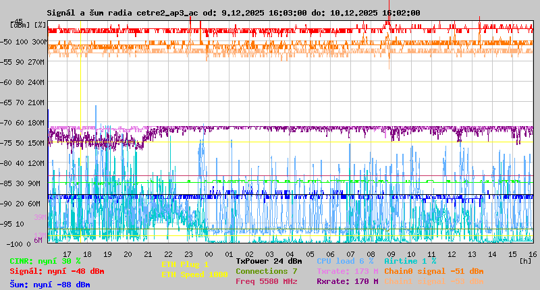The image size is (540, 290).
Task: Click the '16' hour label at axis end
Action: [x=533, y=254]
